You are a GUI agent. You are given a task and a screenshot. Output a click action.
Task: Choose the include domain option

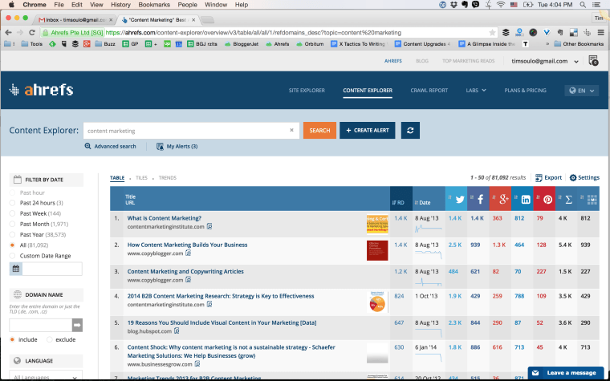pos(12,339)
